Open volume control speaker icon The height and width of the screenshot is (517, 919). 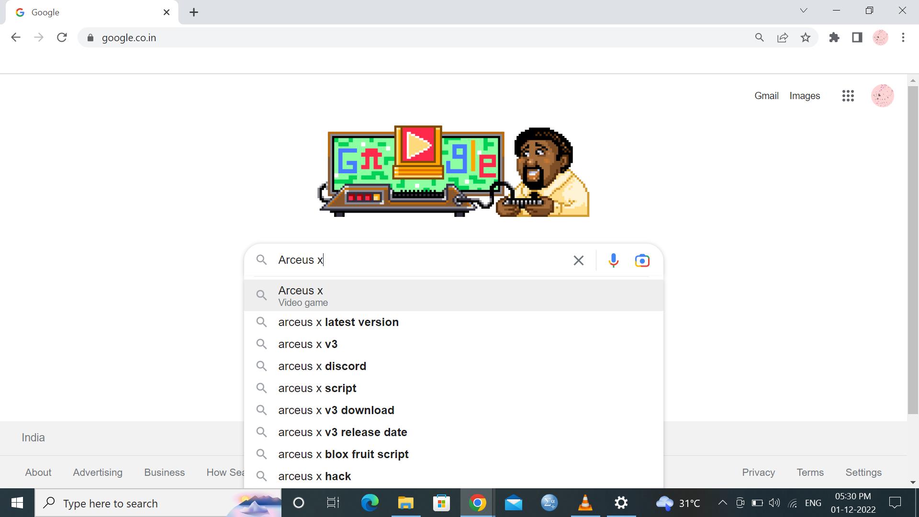(774, 503)
